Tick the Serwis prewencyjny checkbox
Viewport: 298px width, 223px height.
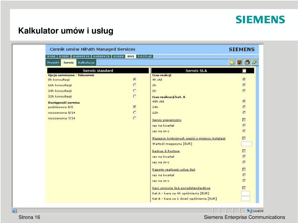(244, 120)
